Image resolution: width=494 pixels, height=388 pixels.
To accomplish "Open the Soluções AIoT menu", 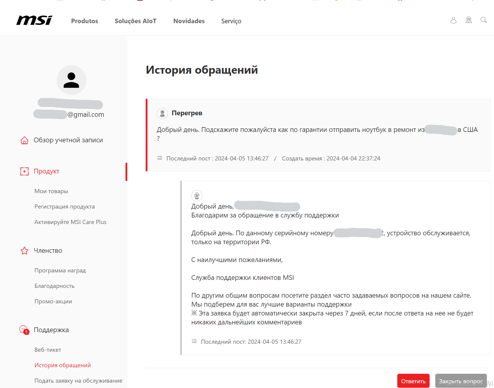I will (136, 21).
